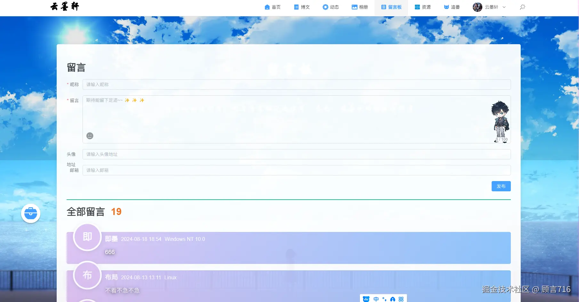This screenshot has width=579, height=302.
Task: Click the voice input icon on the input bar
Action: 393,299
